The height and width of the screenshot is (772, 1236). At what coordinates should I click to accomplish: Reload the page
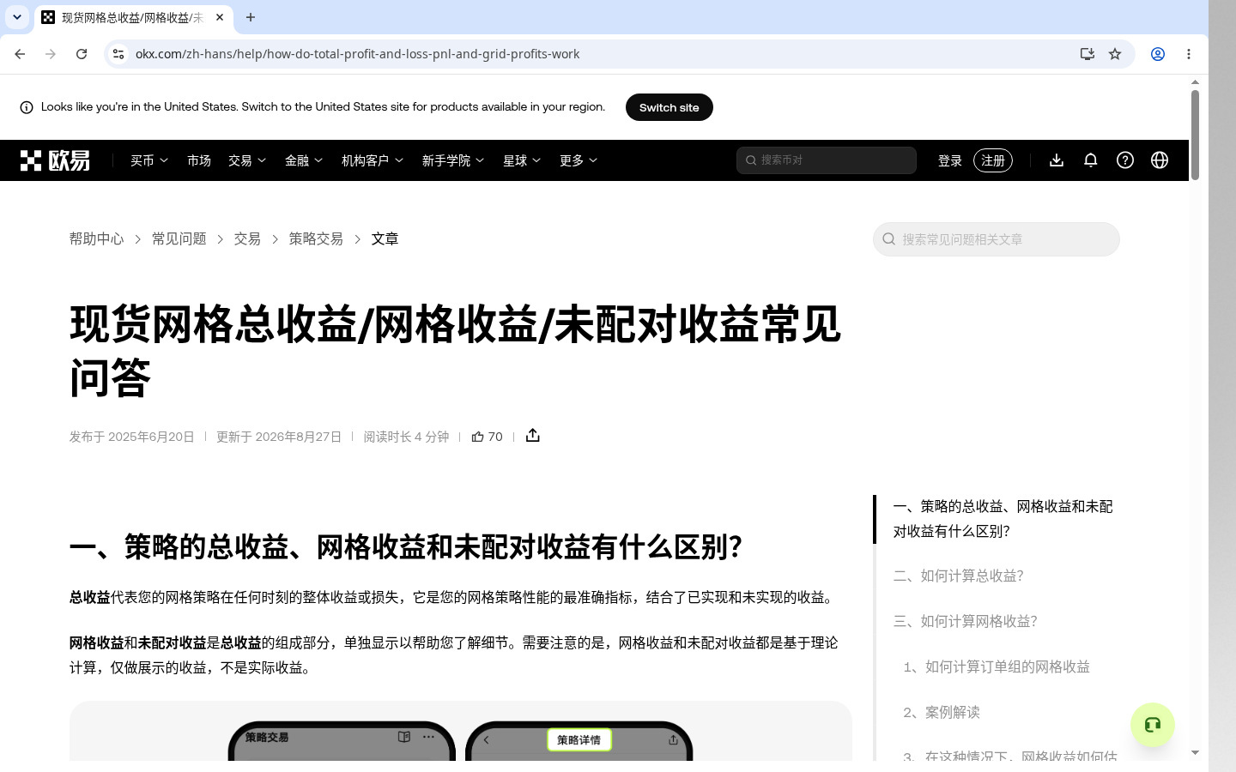click(x=82, y=54)
